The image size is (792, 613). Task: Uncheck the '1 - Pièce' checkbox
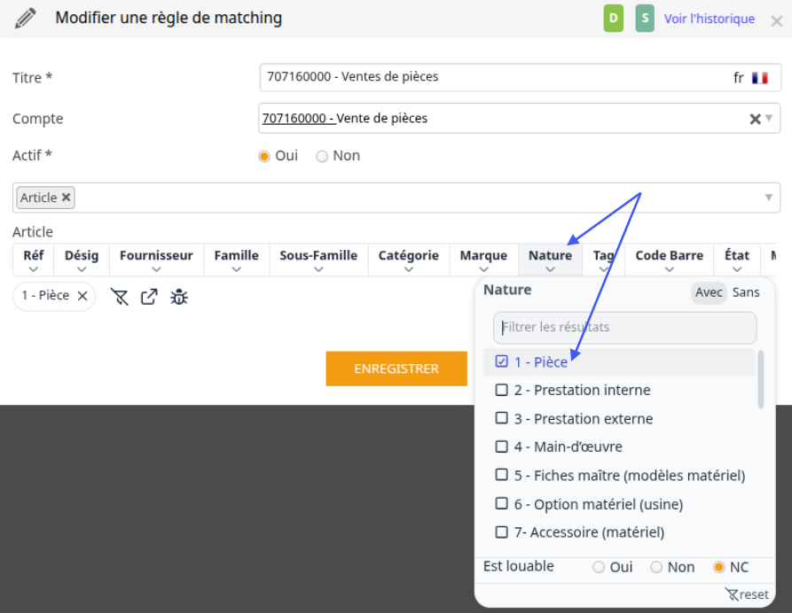[x=501, y=361]
